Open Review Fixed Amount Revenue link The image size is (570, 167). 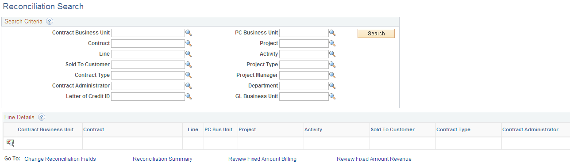click(x=374, y=159)
